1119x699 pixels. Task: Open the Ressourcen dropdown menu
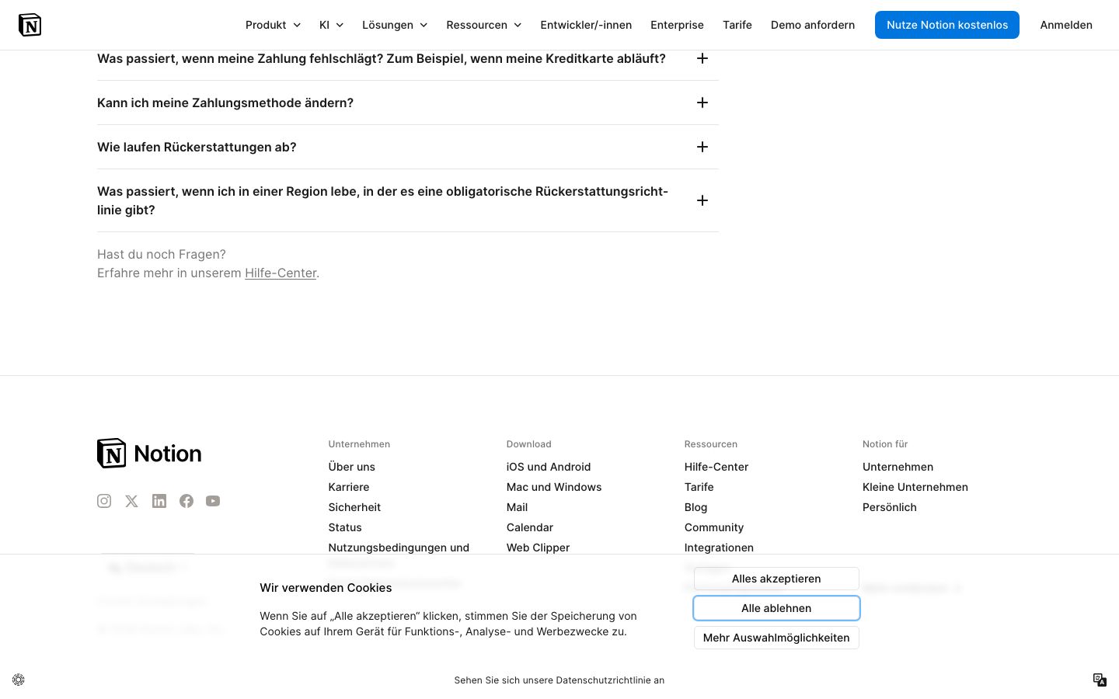[x=483, y=25]
